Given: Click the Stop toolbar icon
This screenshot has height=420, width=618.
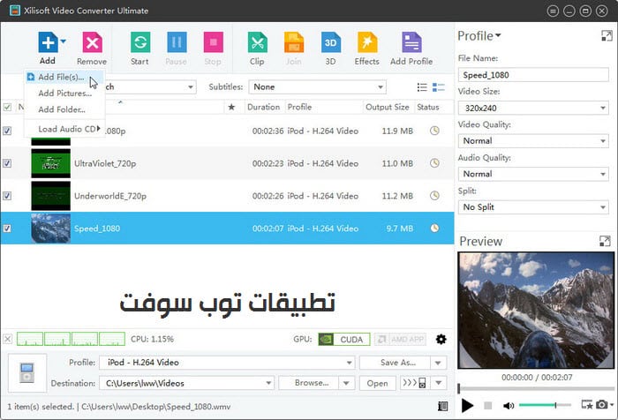Looking at the screenshot, I should 214,42.
